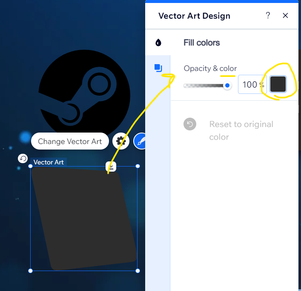301x291 pixels.
Task: Click the bottom-right resize handle of selection
Action: (138, 271)
